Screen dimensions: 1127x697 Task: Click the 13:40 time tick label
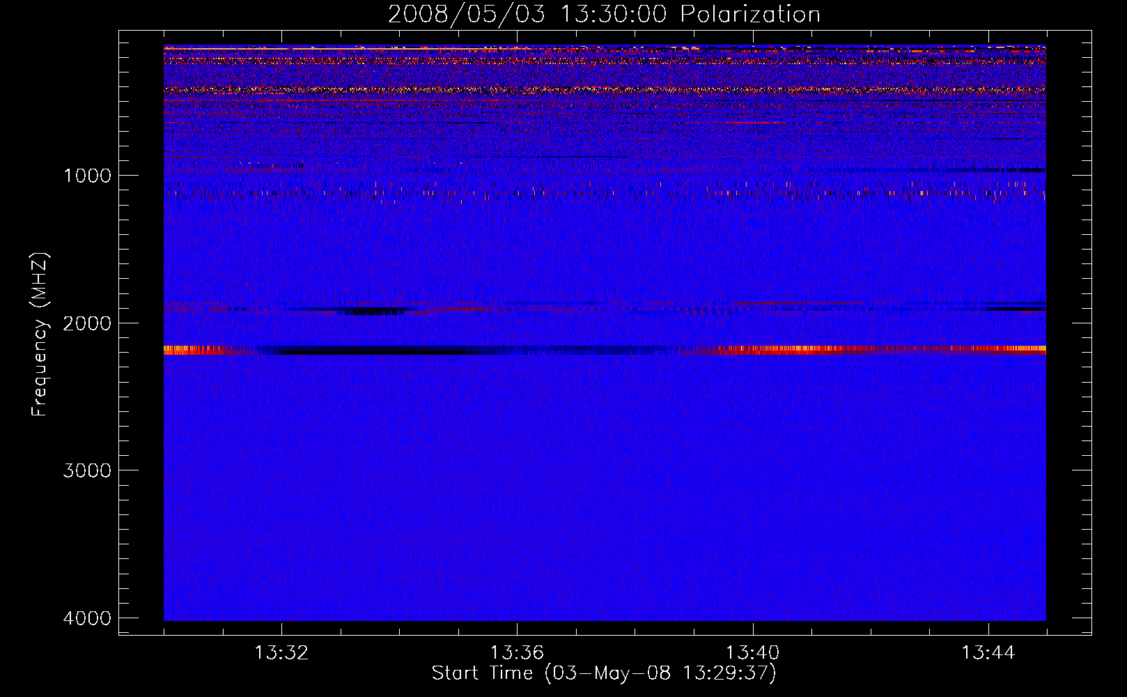coord(752,653)
